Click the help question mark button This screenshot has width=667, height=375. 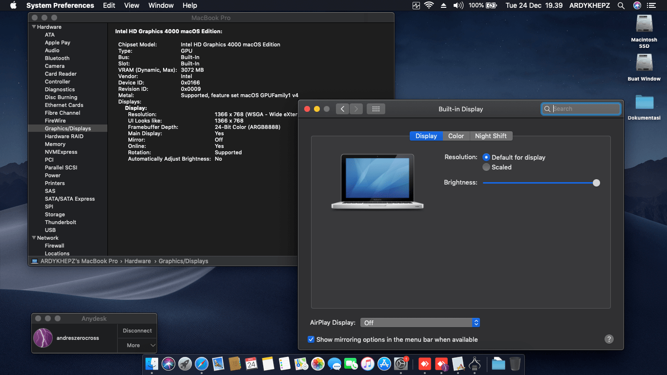(x=609, y=339)
